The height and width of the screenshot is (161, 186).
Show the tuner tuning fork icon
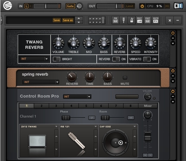point(124,20)
